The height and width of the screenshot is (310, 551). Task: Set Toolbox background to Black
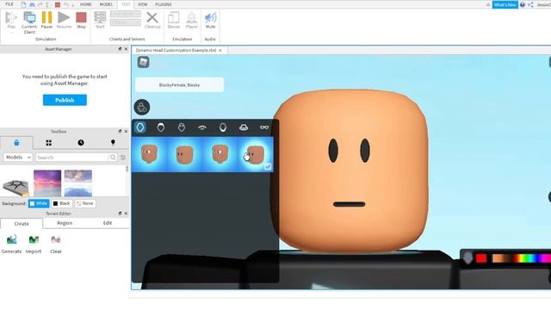click(x=61, y=203)
